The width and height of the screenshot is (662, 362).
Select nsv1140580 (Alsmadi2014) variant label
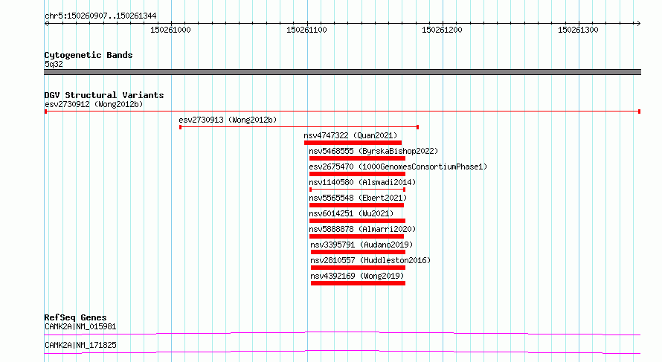[362, 182]
